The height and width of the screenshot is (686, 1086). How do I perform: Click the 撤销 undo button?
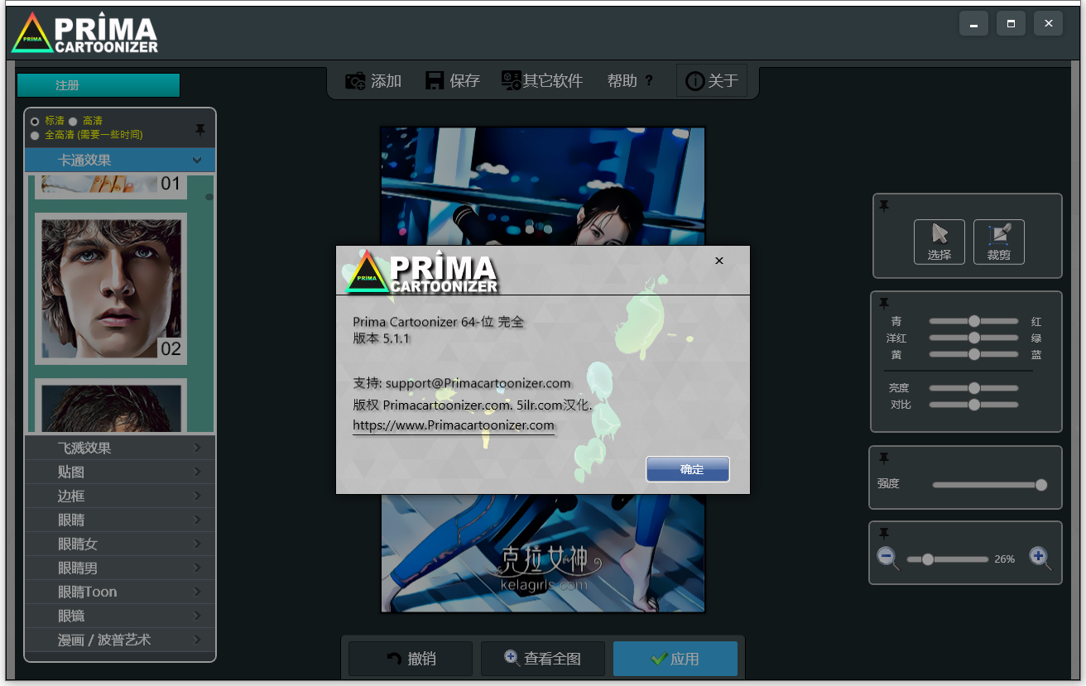point(411,659)
